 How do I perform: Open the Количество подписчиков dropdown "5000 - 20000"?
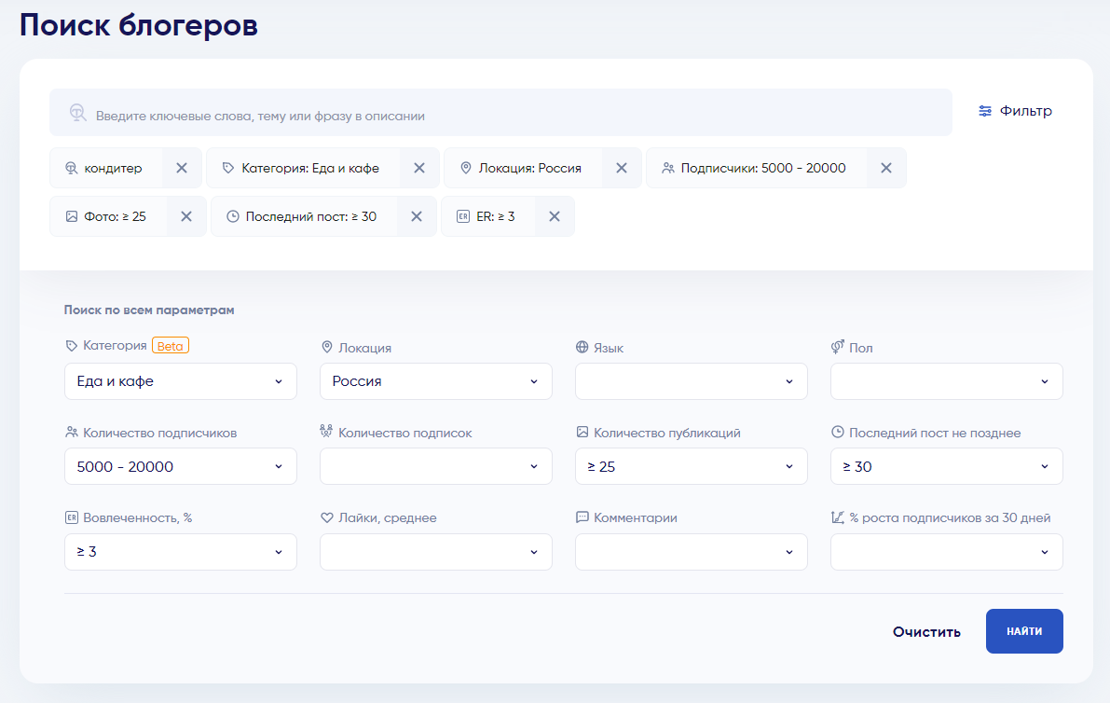point(181,466)
